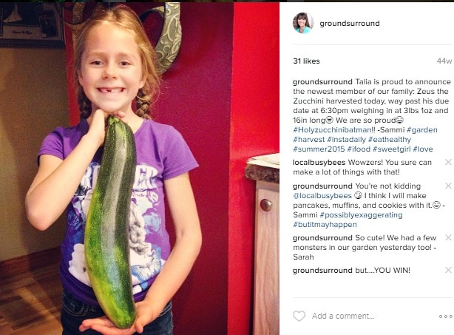Delete the 'So cute!' comment
Viewport: 454px width, 335px height.
448,237
